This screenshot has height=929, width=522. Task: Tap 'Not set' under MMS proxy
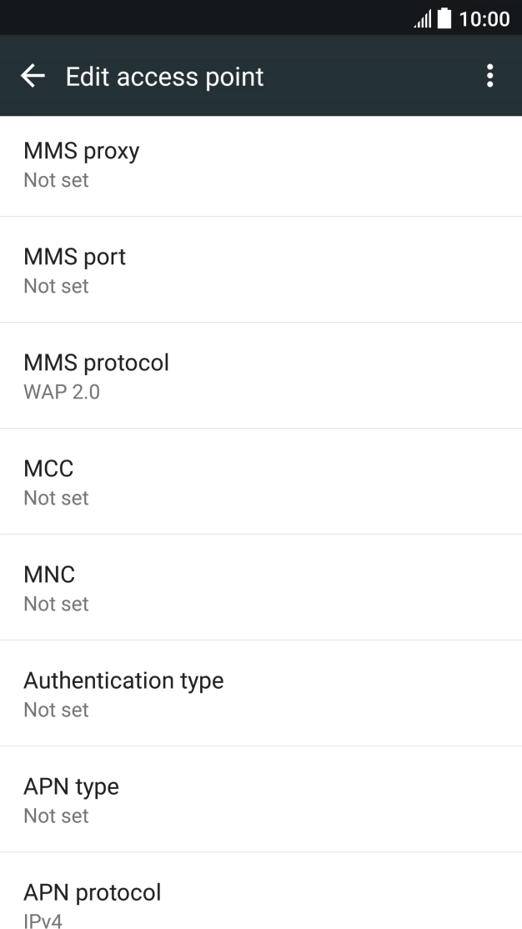pos(56,180)
